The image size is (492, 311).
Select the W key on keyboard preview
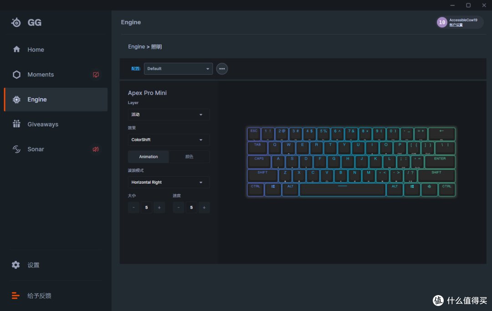[x=289, y=148]
